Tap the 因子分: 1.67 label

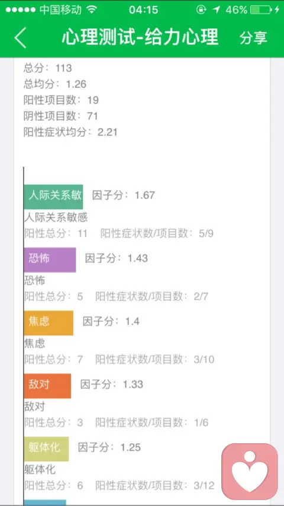click(x=124, y=196)
